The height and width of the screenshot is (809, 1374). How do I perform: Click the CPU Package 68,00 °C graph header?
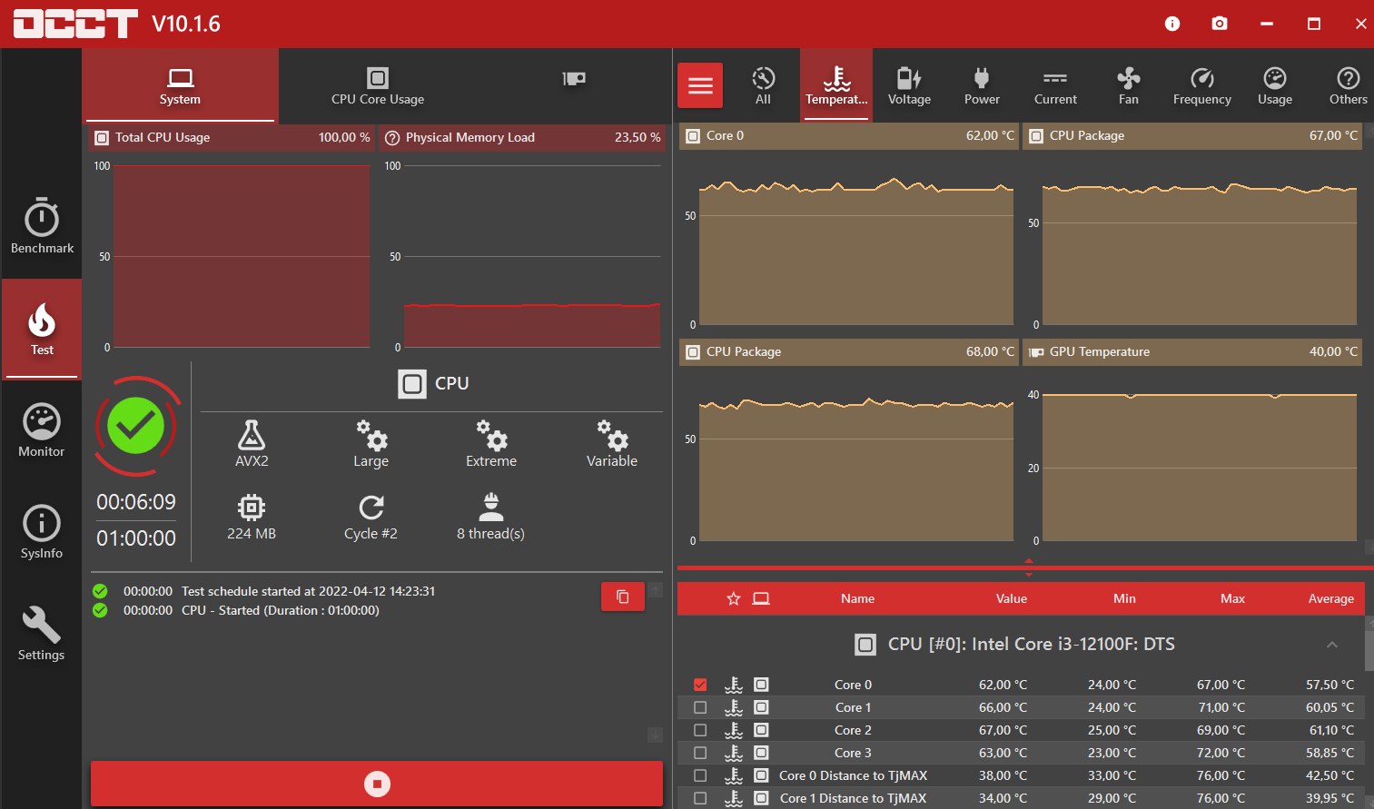click(849, 352)
